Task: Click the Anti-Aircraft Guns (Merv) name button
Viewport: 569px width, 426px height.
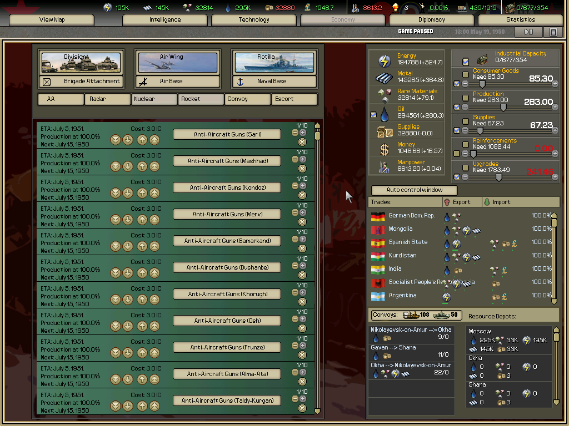Action: pyautogui.click(x=227, y=215)
